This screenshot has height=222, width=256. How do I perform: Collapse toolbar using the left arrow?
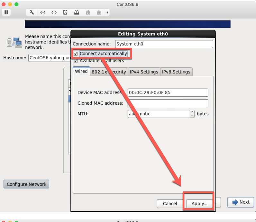(107, 12)
